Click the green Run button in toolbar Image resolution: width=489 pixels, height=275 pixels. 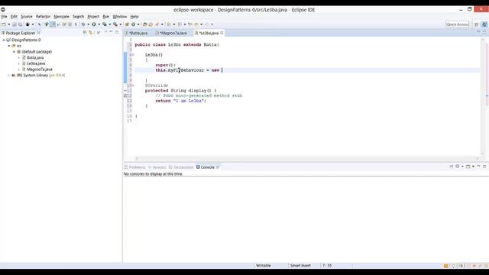(93, 24)
